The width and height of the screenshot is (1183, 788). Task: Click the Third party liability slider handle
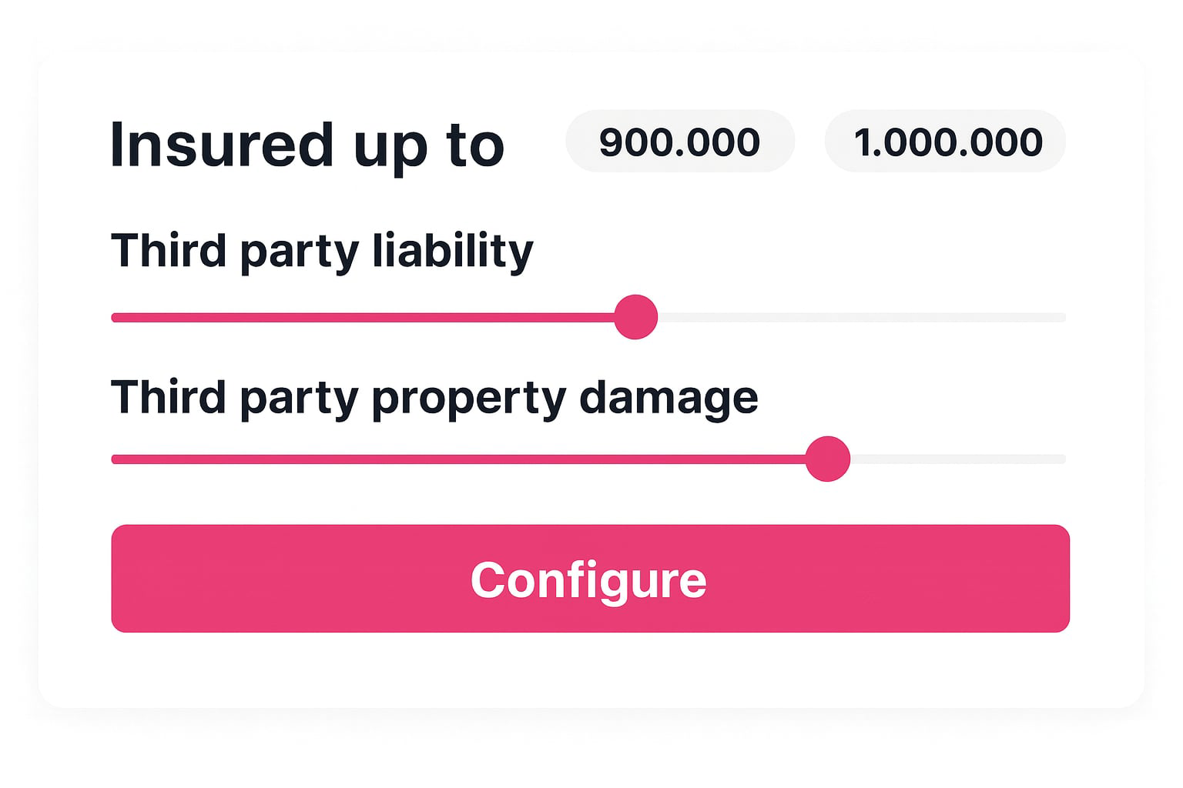point(635,316)
